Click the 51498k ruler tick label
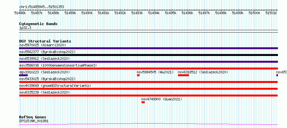The image size is (287, 128). coord(221,13)
